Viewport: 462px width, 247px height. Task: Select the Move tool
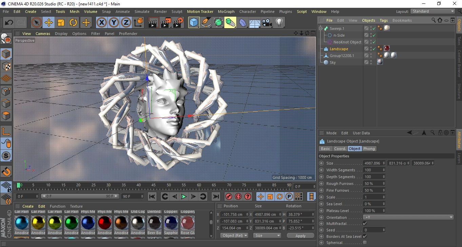point(49,23)
